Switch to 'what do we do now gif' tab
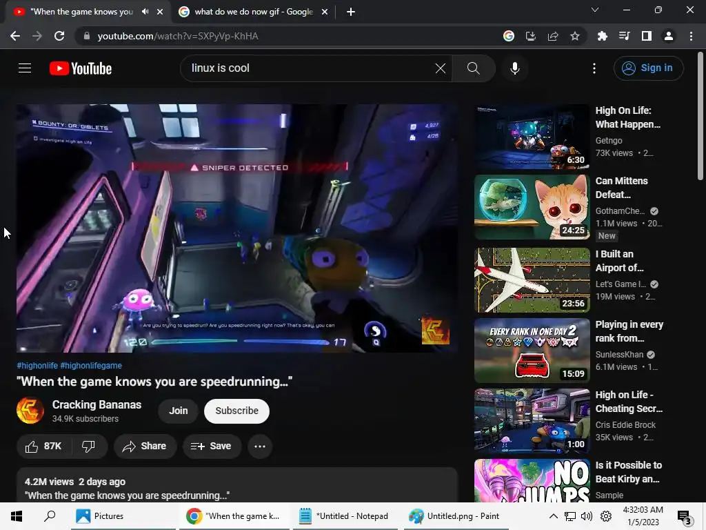Screen dimensions: 706x530 tap(254, 12)
